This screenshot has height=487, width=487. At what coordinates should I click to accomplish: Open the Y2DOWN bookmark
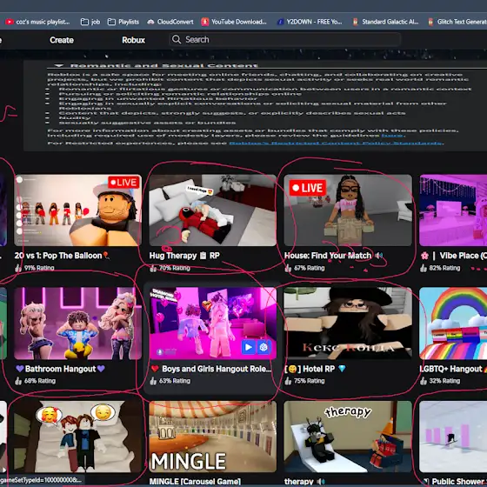pyautogui.click(x=310, y=22)
